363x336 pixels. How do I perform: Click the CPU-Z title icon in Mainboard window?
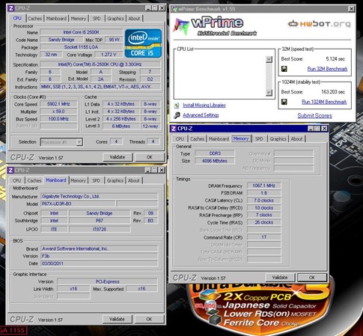(10, 170)
